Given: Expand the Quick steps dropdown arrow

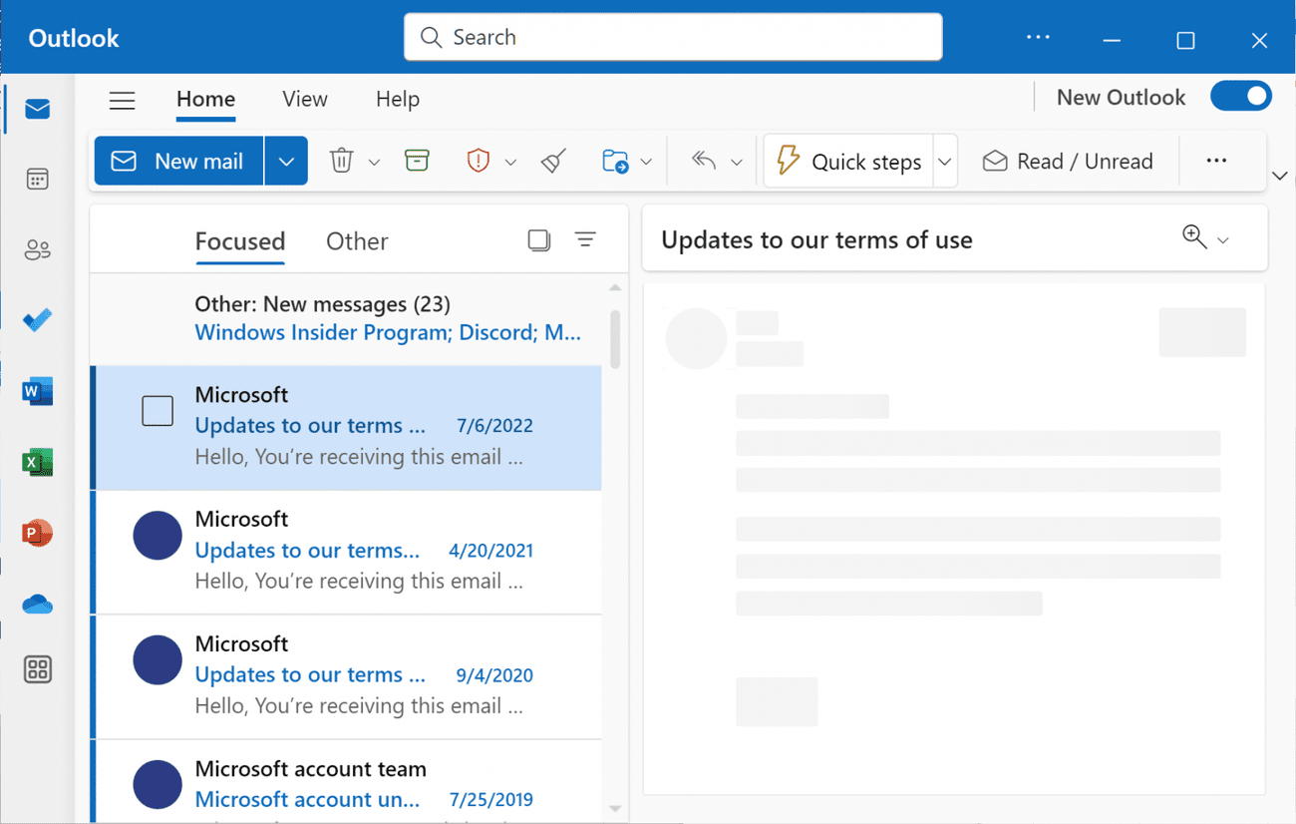Looking at the screenshot, I should pyautogui.click(x=944, y=162).
